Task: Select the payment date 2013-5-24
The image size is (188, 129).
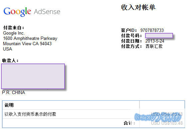Action: coord(155,41)
